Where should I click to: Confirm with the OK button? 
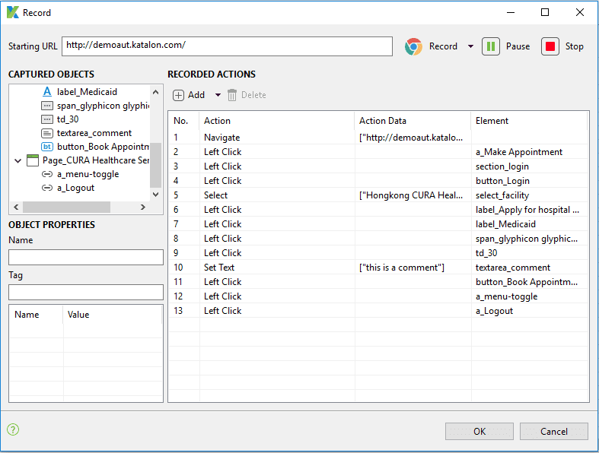pos(479,431)
